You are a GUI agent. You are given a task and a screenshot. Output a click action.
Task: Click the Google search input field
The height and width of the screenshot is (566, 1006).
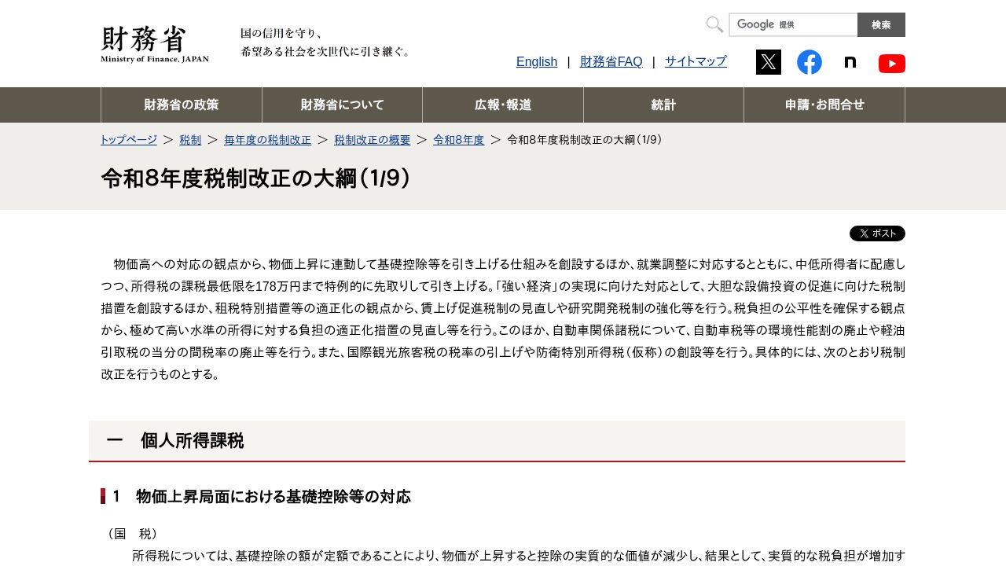(x=793, y=24)
